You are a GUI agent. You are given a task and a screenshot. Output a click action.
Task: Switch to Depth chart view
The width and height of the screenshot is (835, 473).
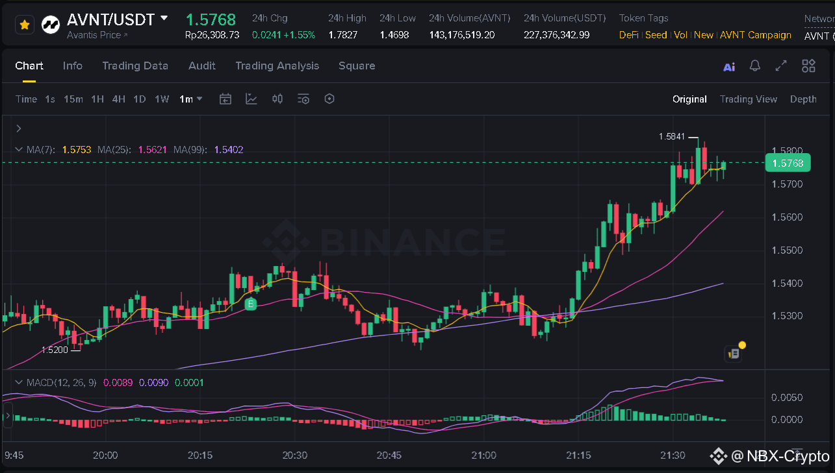pyautogui.click(x=803, y=99)
